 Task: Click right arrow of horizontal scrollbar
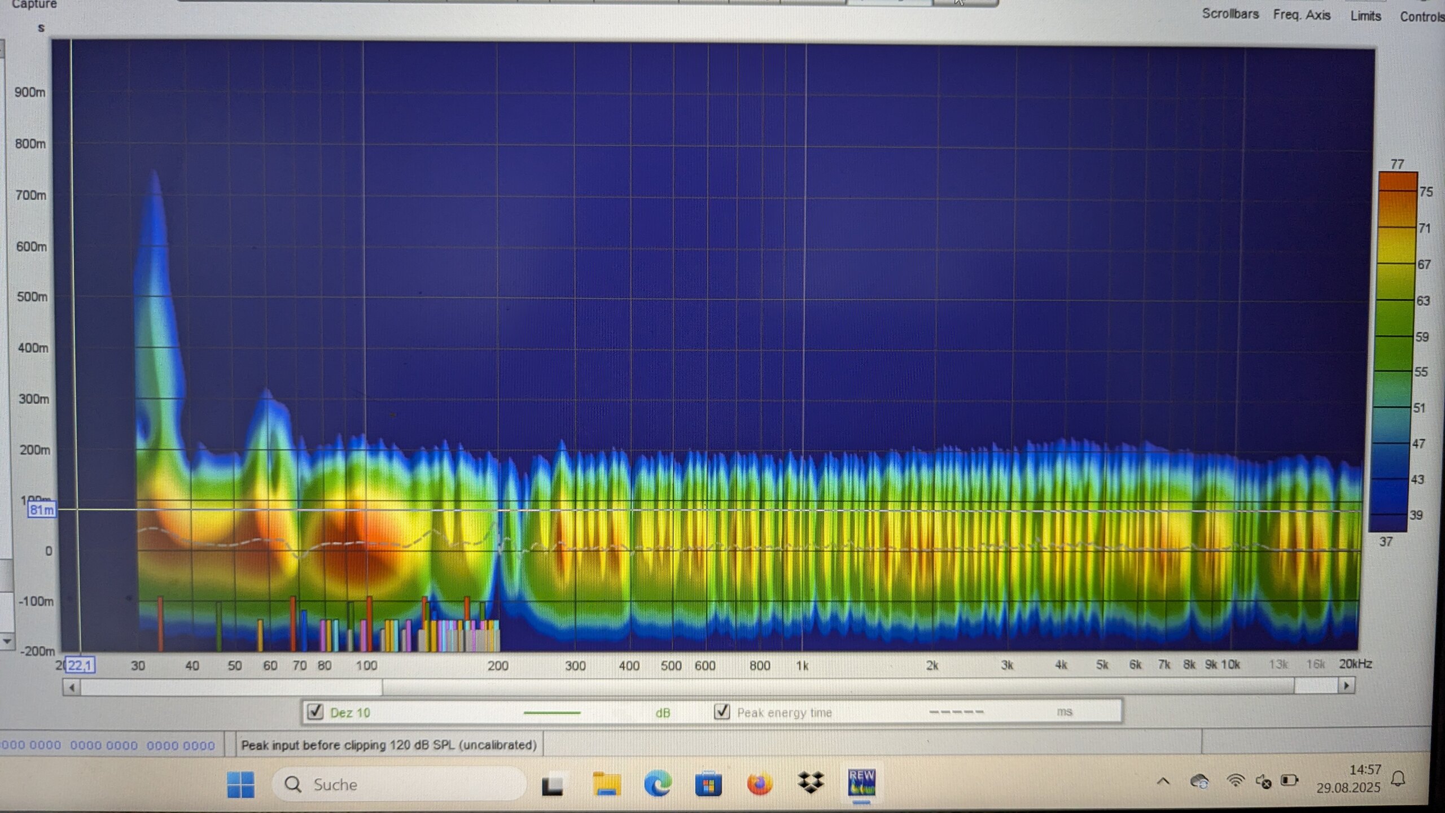point(1347,685)
